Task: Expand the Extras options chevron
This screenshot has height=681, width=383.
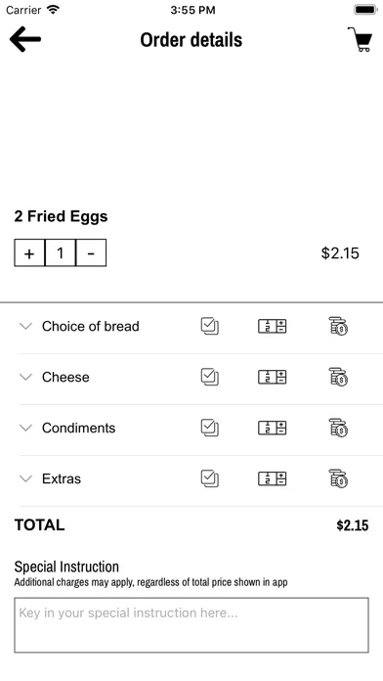Action: coord(26,478)
